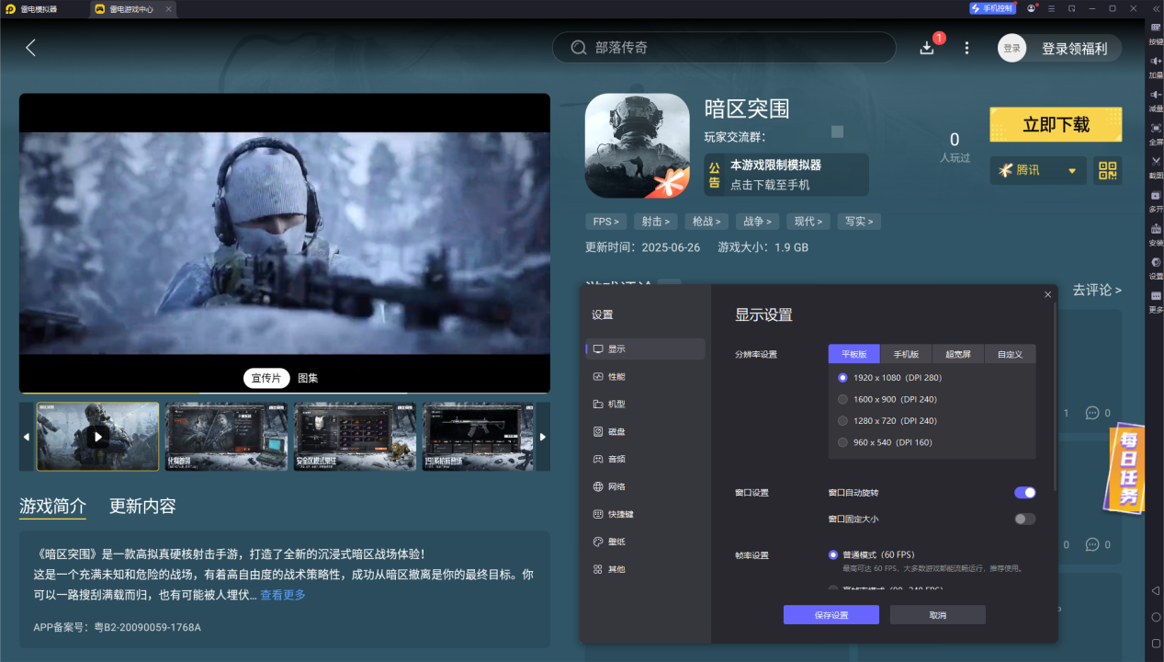Click the Android home circle button

[x=1156, y=617]
